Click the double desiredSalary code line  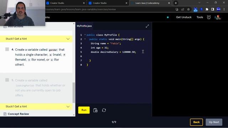[113, 52]
